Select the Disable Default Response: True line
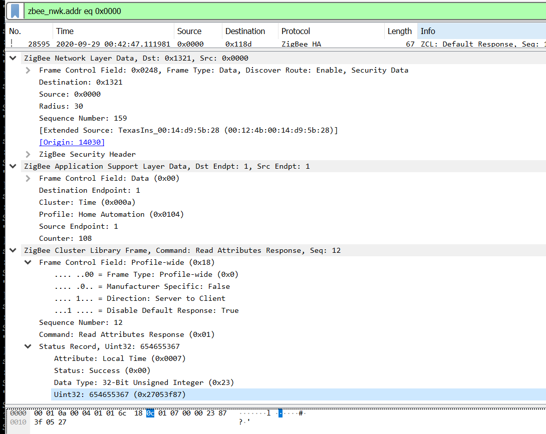 [147, 310]
